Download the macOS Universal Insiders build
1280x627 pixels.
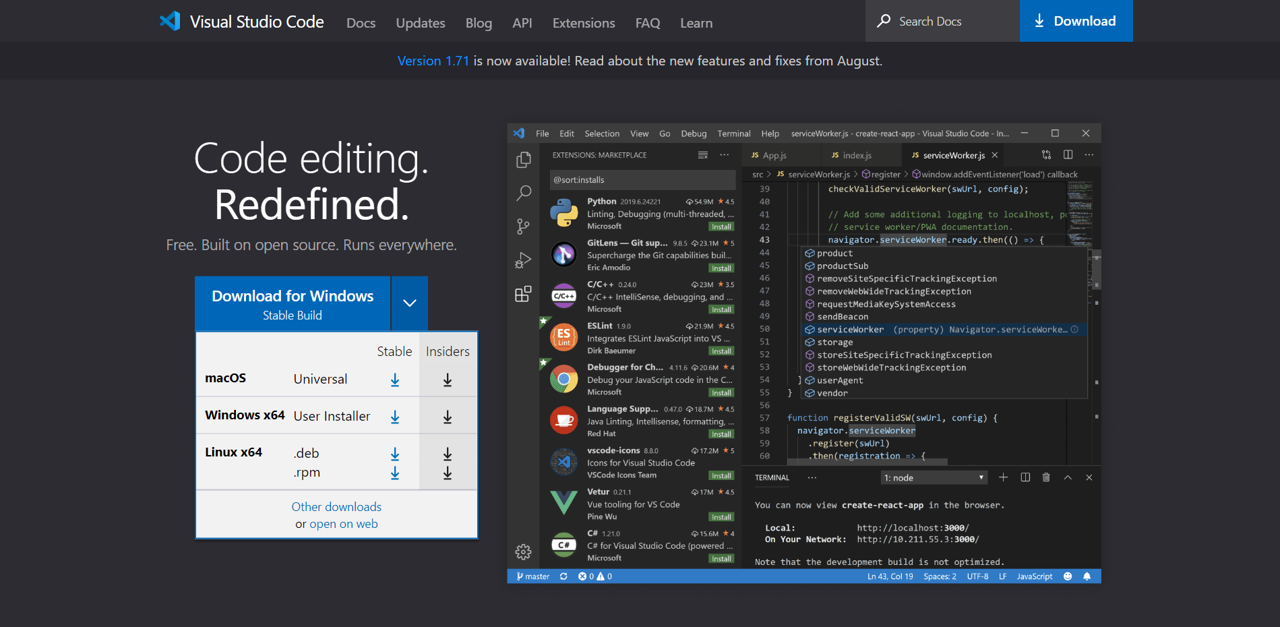(448, 380)
